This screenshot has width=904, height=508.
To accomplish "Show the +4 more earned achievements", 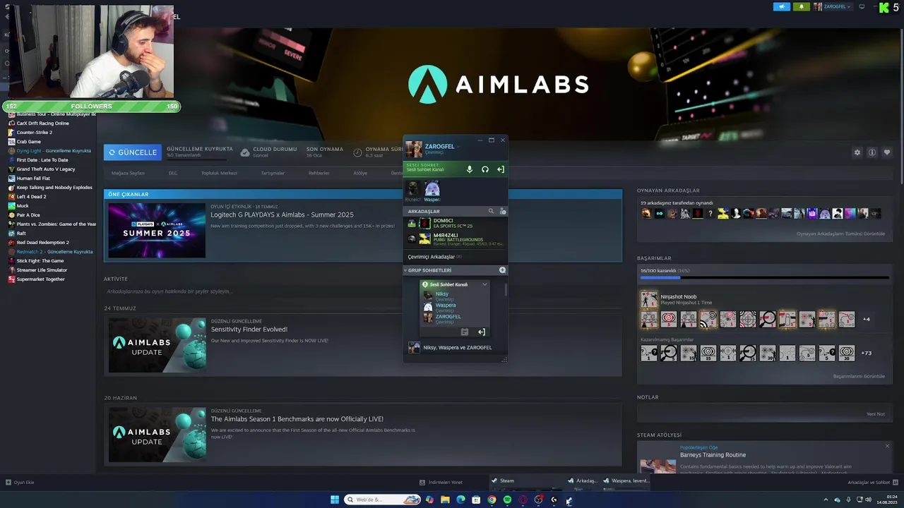I will pyautogui.click(x=867, y=320).
